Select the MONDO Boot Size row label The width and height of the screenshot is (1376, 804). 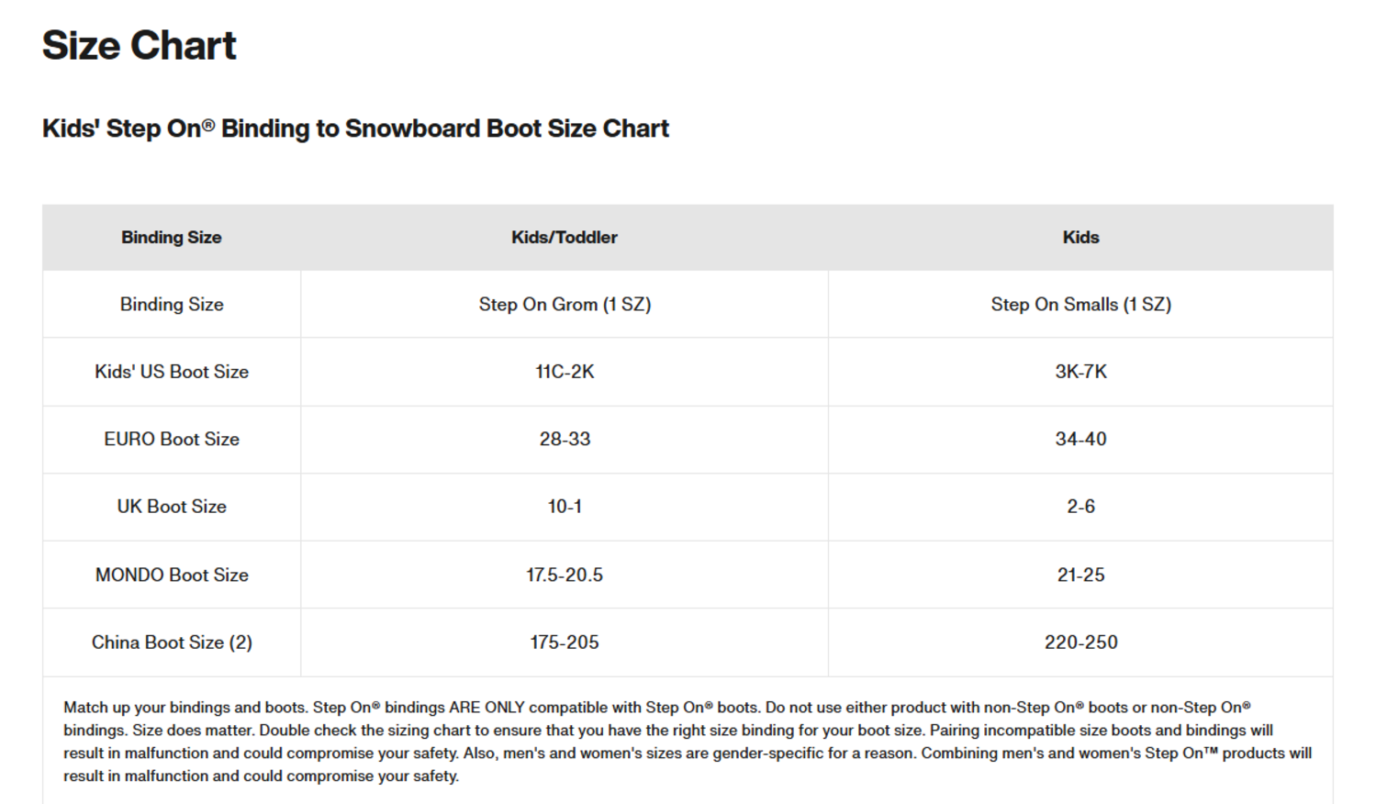point(172,575)
